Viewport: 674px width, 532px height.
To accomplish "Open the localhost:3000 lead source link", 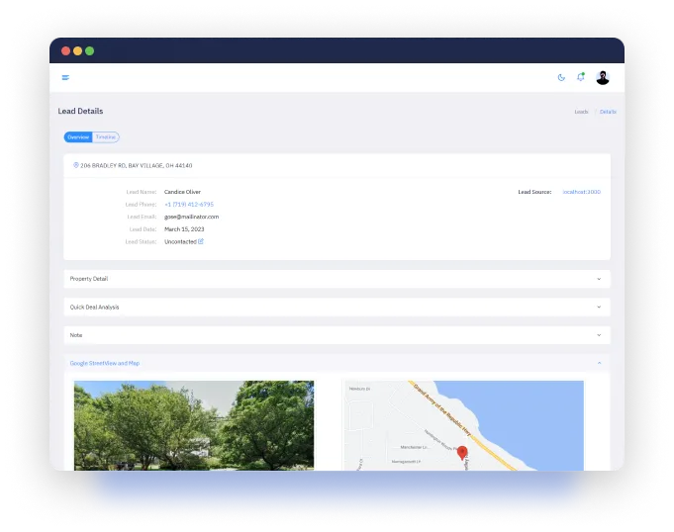I will coord(582,192).
